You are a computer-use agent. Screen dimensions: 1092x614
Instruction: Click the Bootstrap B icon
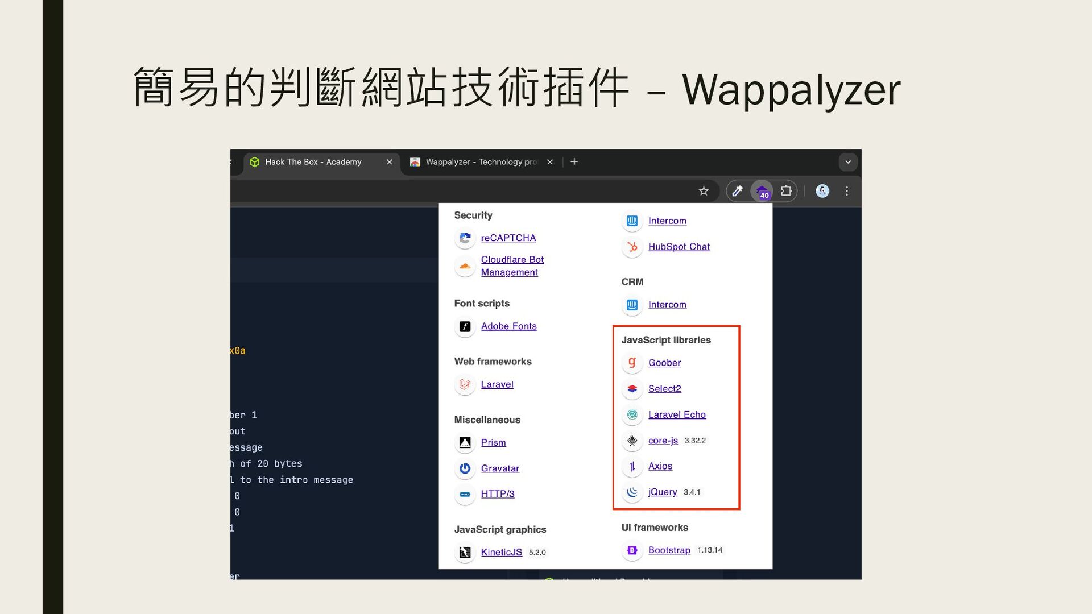[x=632, y=550]
